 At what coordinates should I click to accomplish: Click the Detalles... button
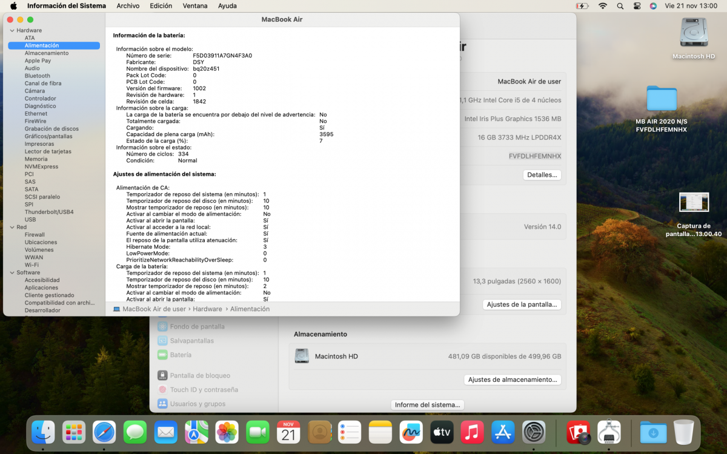pos(542,175)
